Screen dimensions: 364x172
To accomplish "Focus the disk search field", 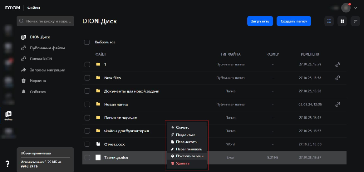I will click(x=45, y=21).
